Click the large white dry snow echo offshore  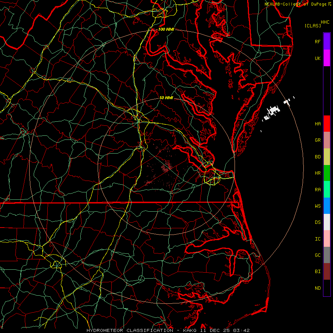click(274, 110)
